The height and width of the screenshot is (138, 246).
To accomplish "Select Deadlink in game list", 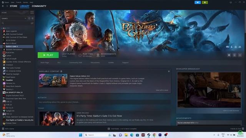I will click(x=9, y=80).
